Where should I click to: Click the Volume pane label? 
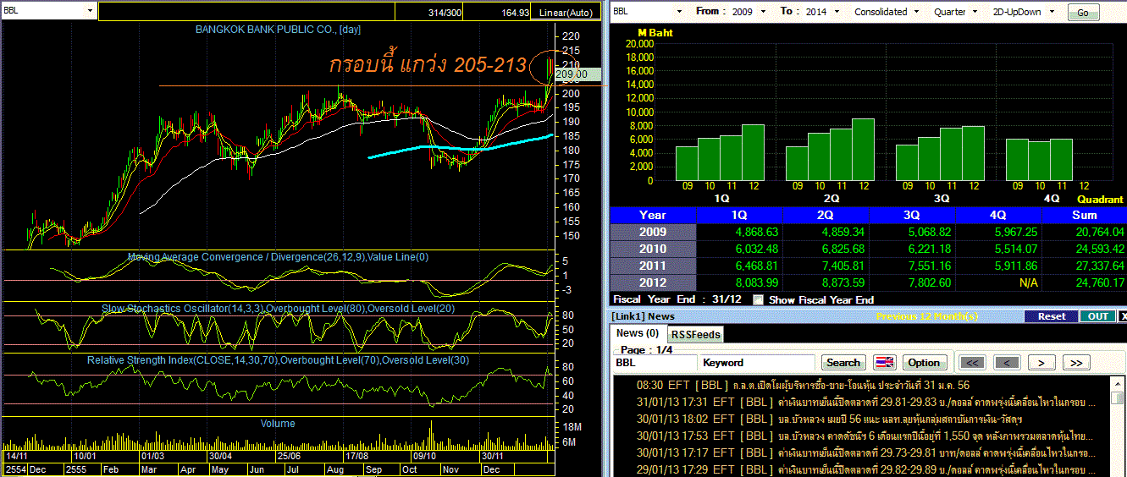[278, 424]
